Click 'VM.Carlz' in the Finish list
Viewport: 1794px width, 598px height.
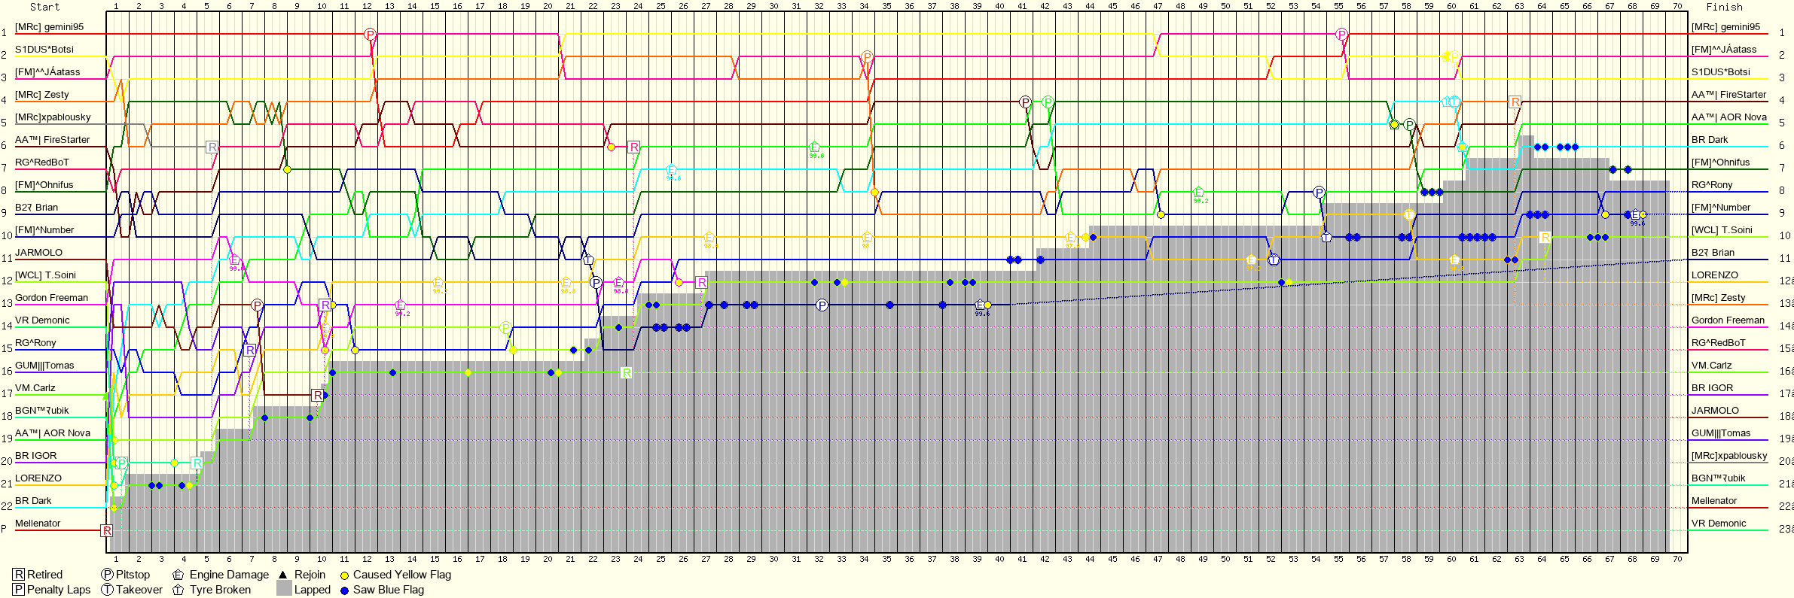click(x=1712, y=366)
